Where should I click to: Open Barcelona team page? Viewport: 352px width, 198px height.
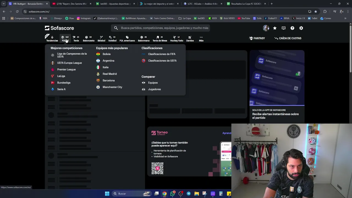(x=105, y=80)
